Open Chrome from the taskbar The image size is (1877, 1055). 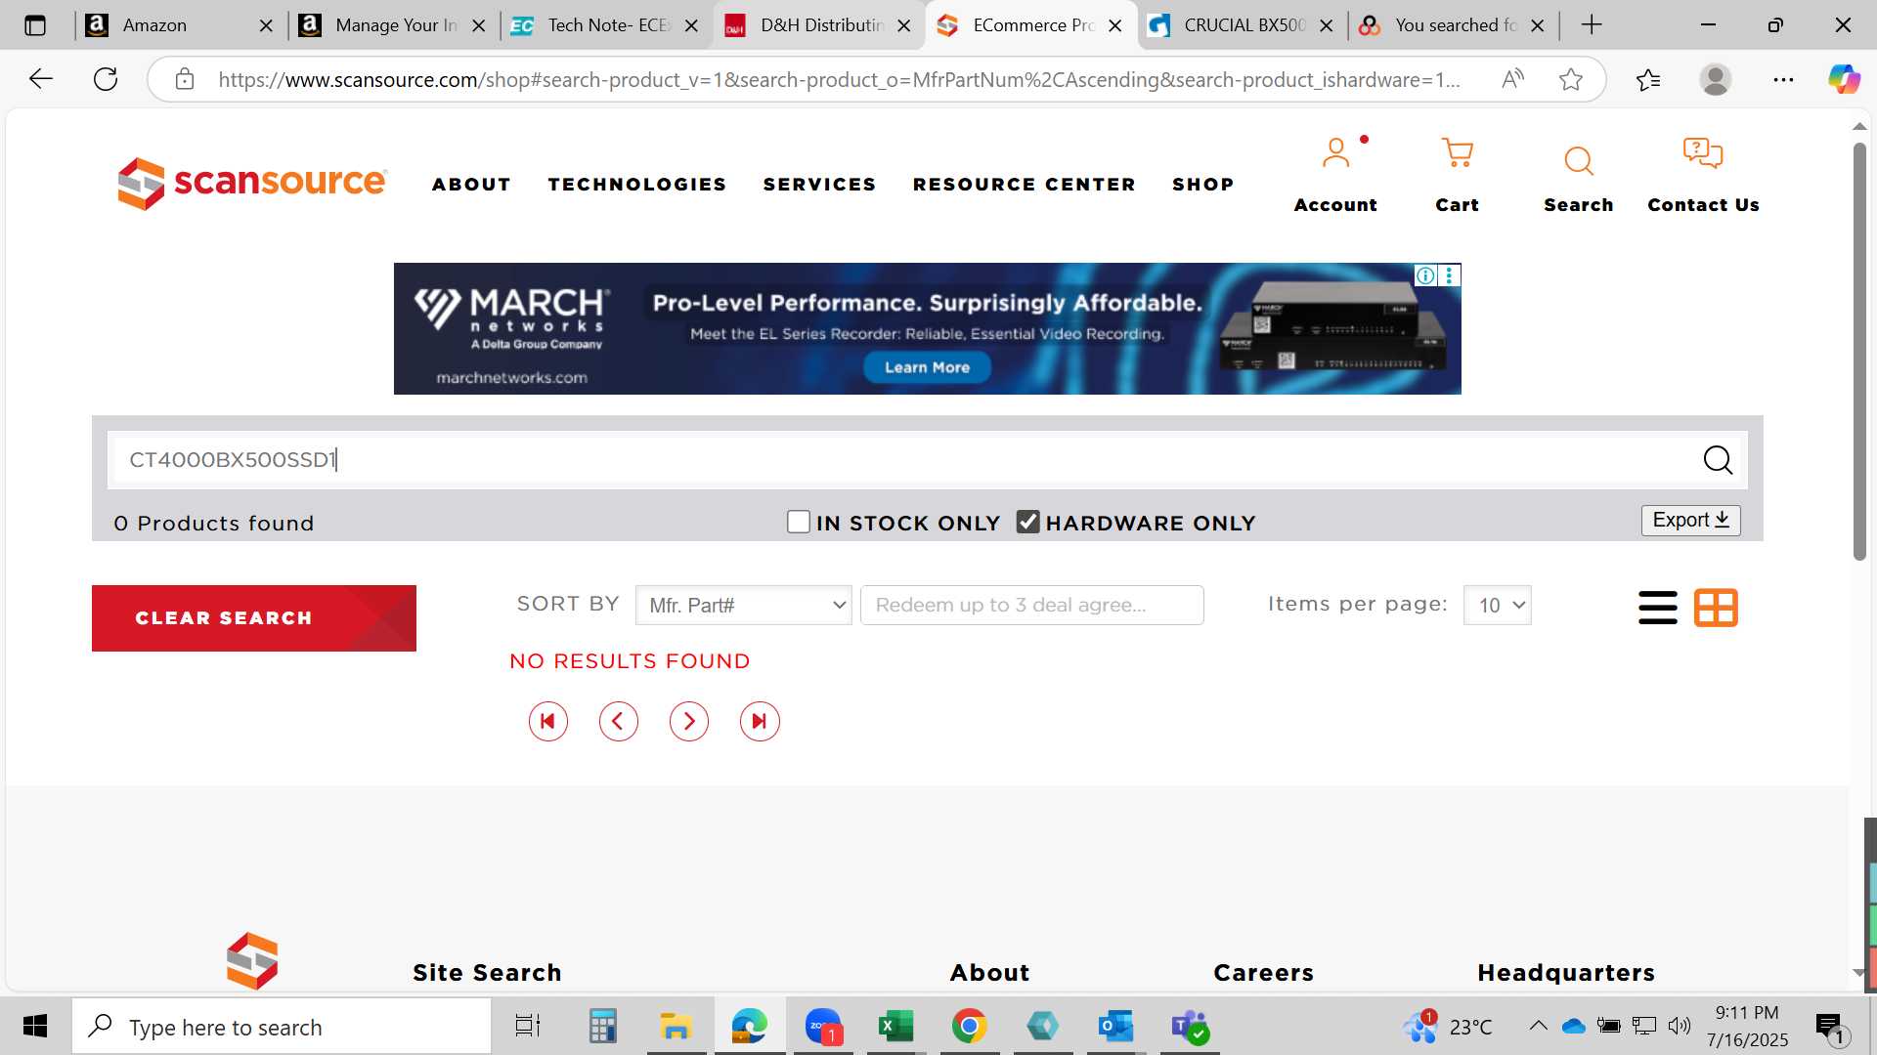click(x=969, y=1026)
